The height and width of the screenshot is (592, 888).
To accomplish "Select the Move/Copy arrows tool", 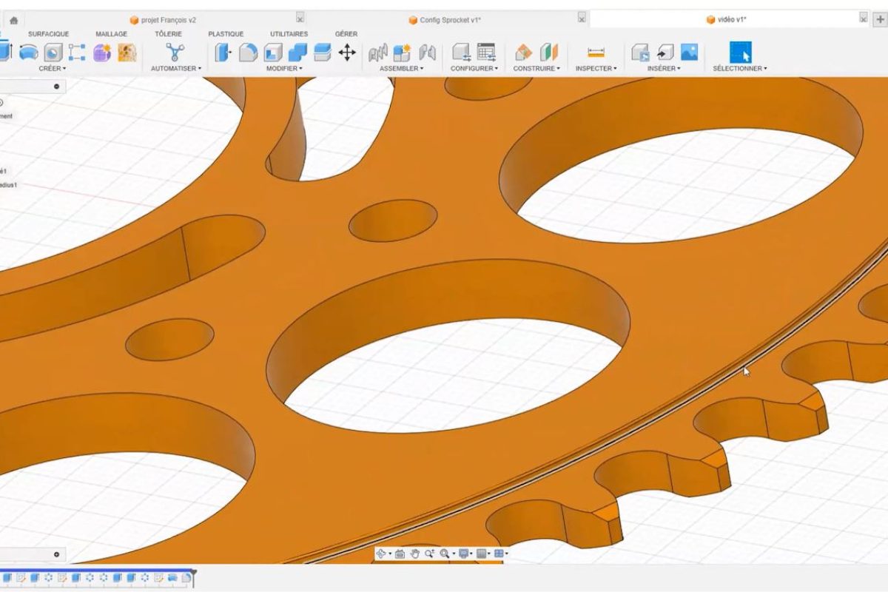I will point(346,53).
